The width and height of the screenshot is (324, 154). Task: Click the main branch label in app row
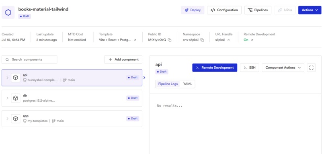click(60, 121)
